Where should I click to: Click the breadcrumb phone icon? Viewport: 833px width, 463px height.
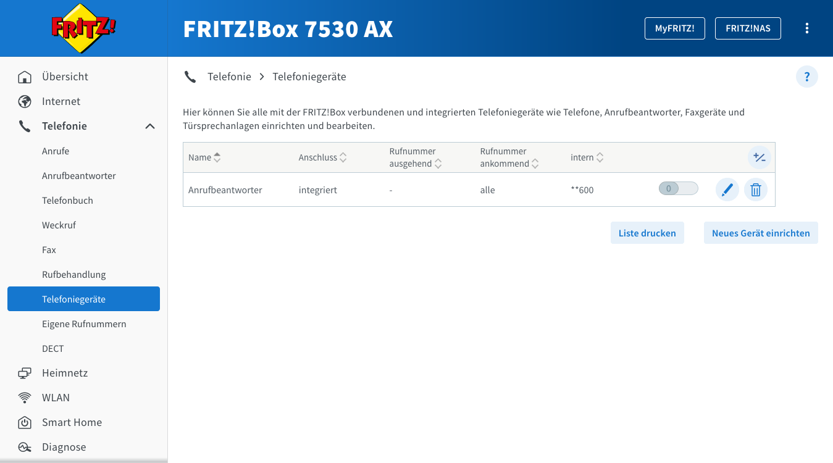coord(190,77)
